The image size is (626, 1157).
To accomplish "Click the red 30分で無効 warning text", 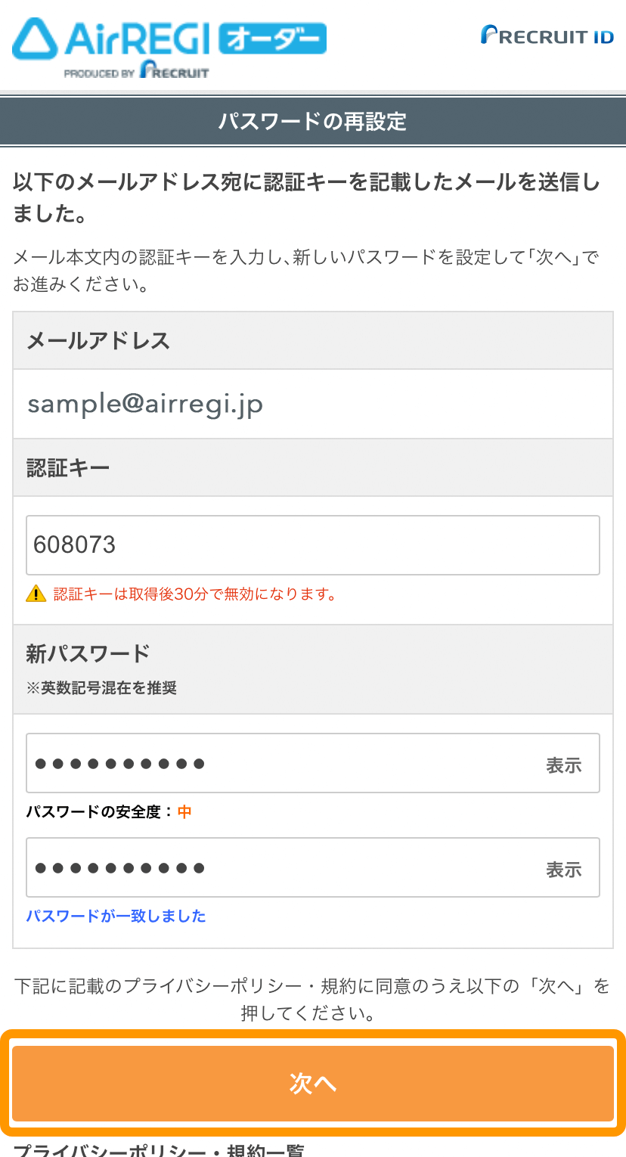I will tap(194, 594).
